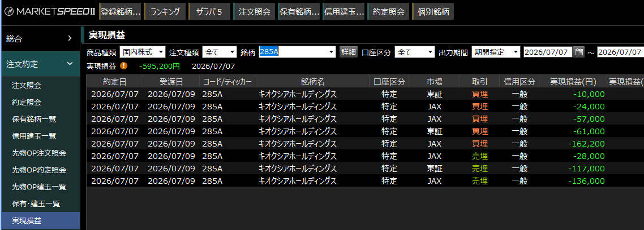Open the 出力期間 dropdown (期間指定)

(496, 52)
